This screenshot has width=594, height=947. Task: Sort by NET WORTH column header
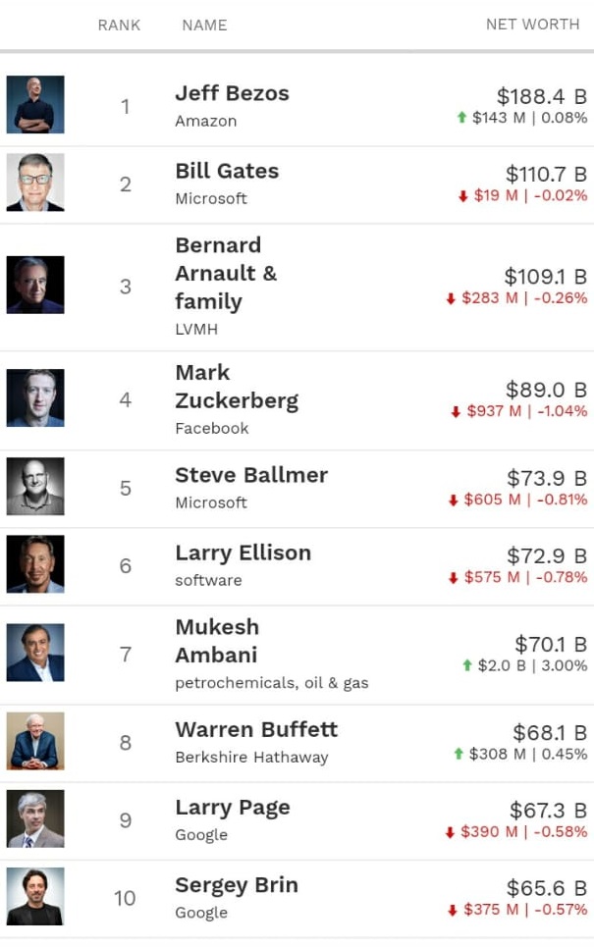(532, 25)
